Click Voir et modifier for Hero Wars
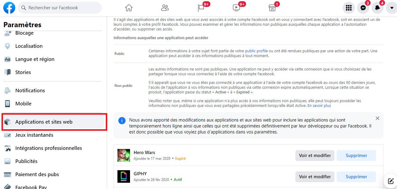The width and height of the screenshot is (397, 189). [315, 155]
